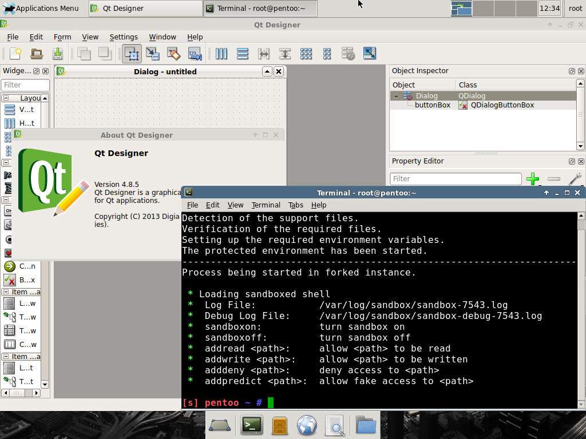Click the Class column header
Viewport: 586px width, 439px height.
click(x=516, y=85)
